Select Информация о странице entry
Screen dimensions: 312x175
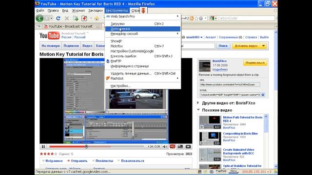143,66
